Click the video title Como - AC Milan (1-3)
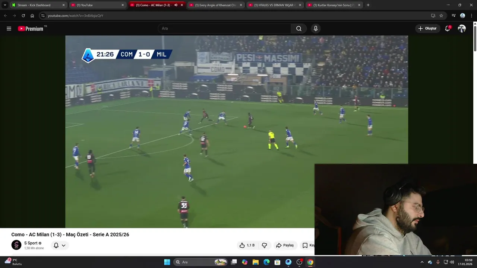 pos(70,234)
